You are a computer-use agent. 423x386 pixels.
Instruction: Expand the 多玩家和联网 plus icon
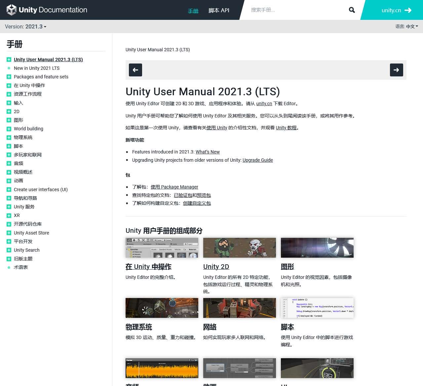tap(9, 155)
